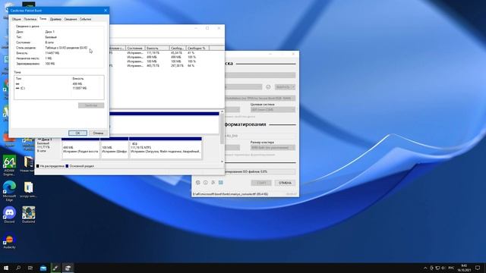Screen dimensions: 486x273
Task: Switch to the Политика tab
Action: click(30, 19)
